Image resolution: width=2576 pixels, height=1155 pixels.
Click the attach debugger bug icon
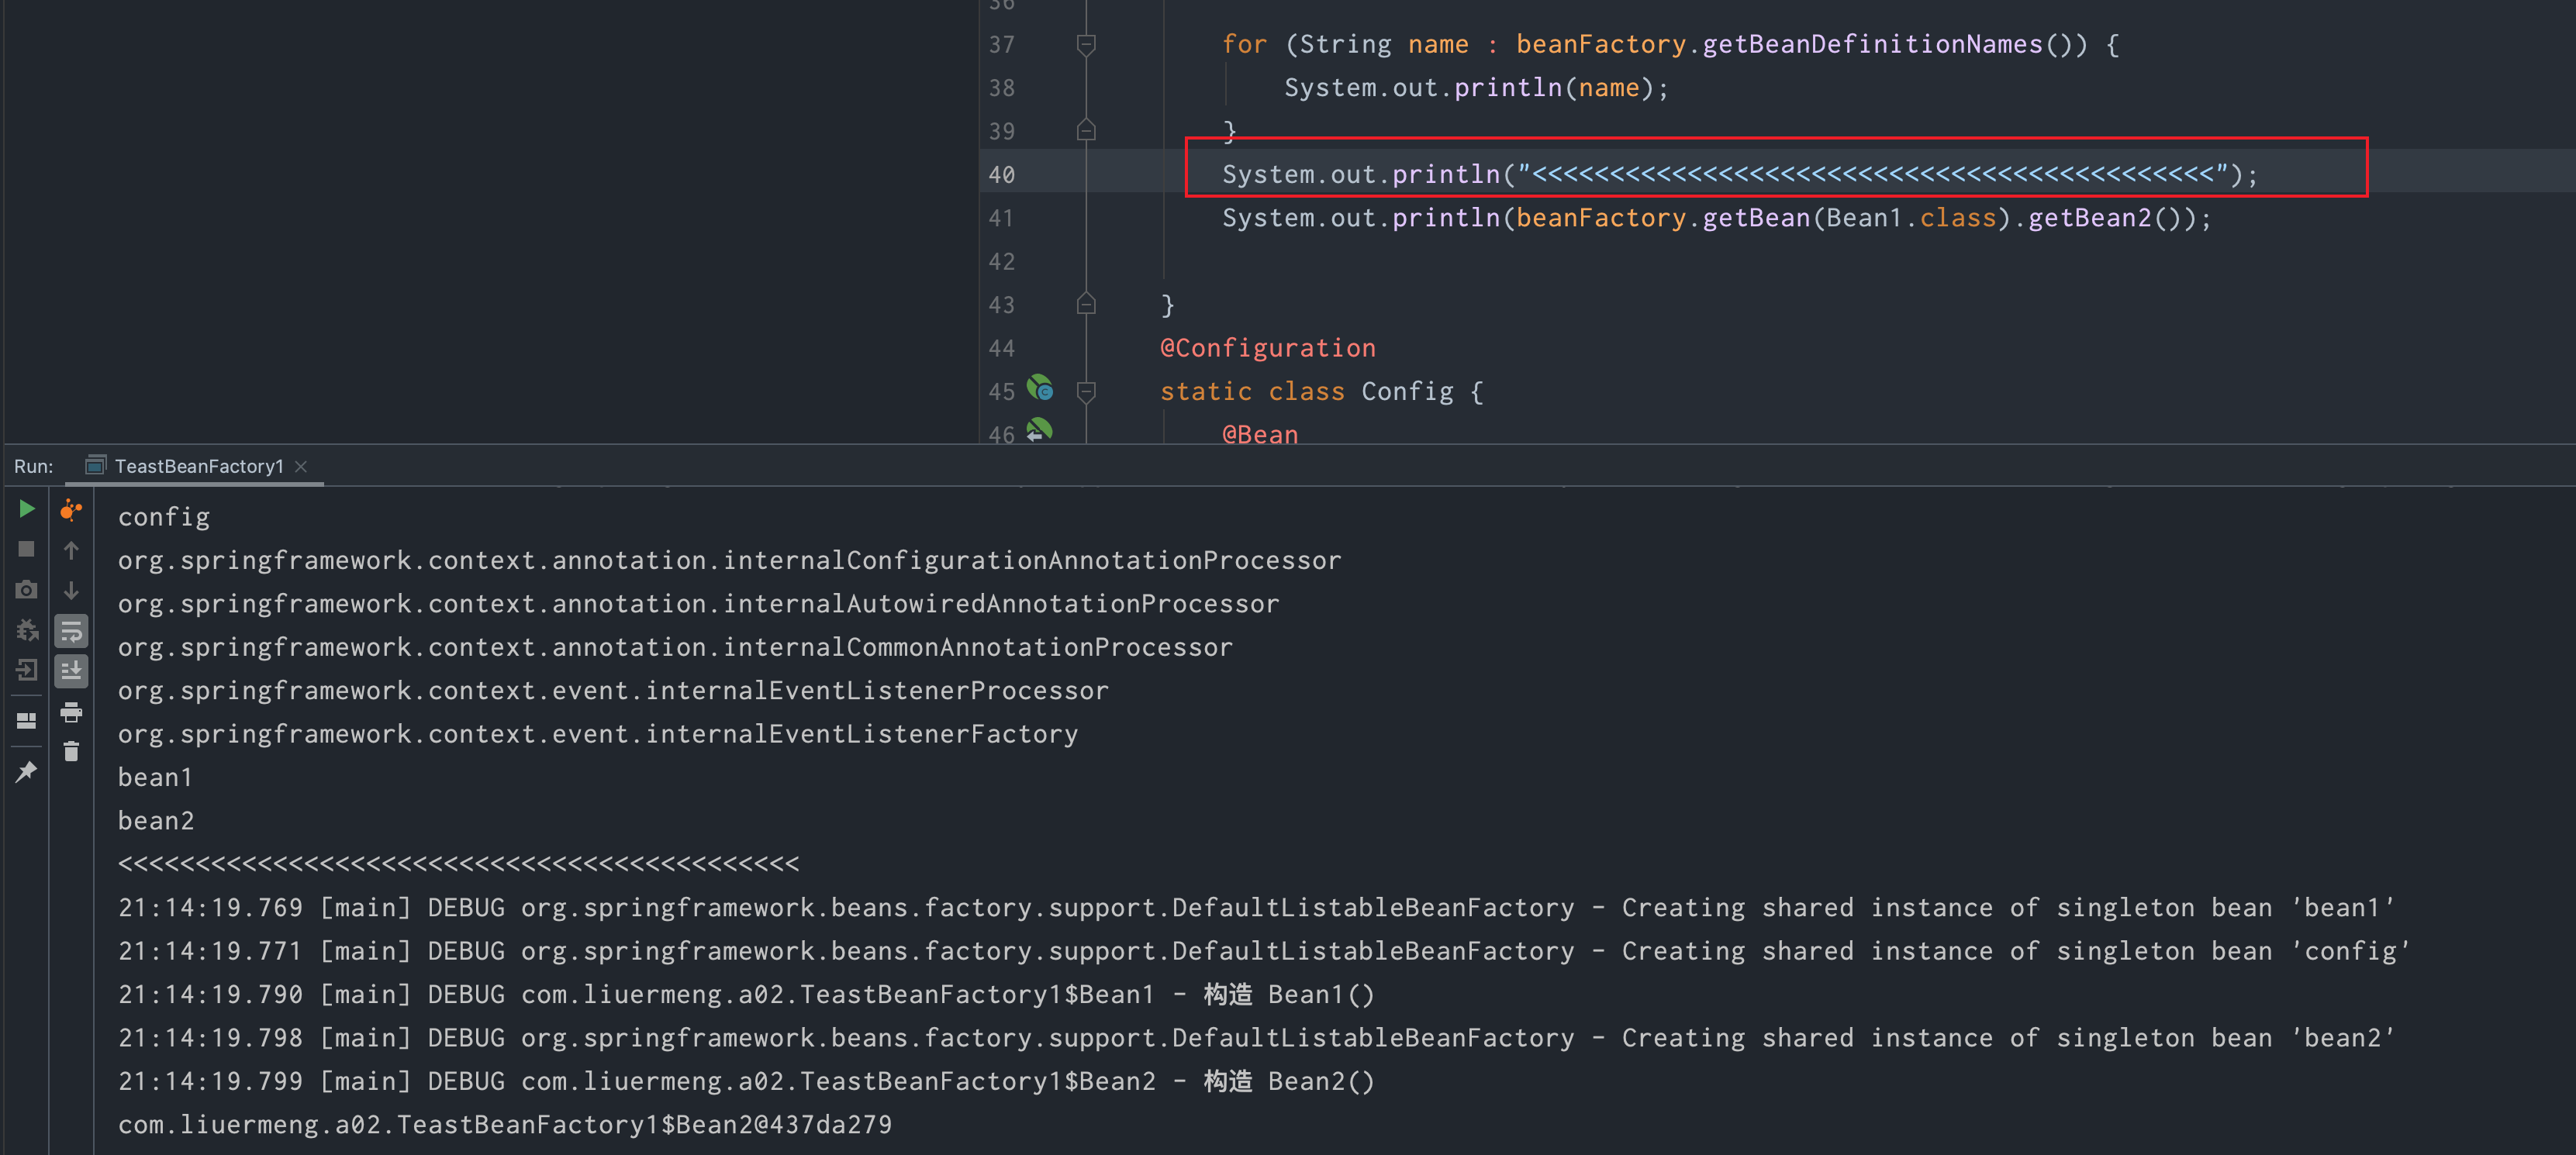(x=27, y=630)
